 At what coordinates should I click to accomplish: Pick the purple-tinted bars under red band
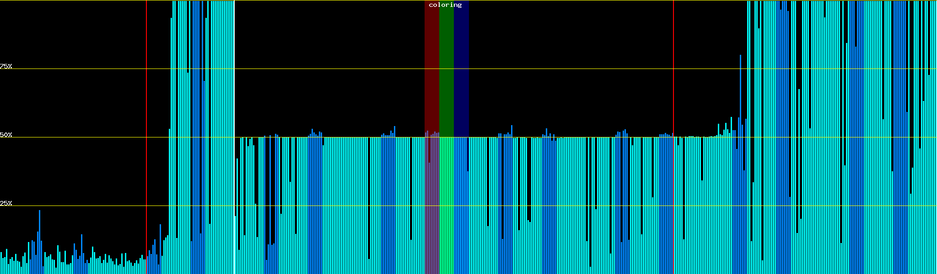[x=431, y=205]
